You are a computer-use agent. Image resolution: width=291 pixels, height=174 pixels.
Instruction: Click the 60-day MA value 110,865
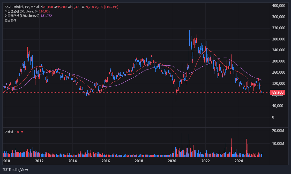44,11
